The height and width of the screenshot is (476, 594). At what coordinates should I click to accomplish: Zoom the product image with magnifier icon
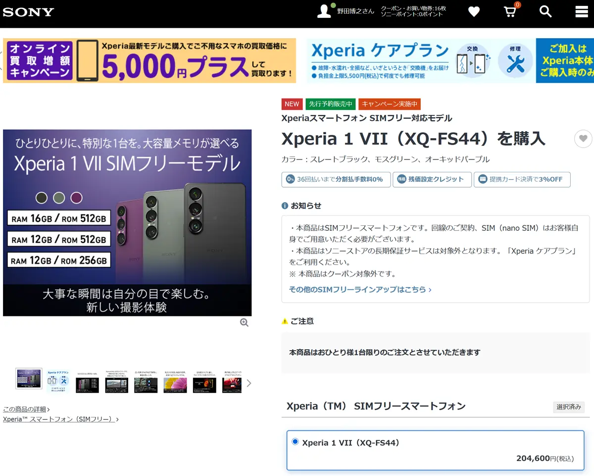[244, 322]
